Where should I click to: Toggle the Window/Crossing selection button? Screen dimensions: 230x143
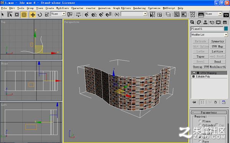24,15
